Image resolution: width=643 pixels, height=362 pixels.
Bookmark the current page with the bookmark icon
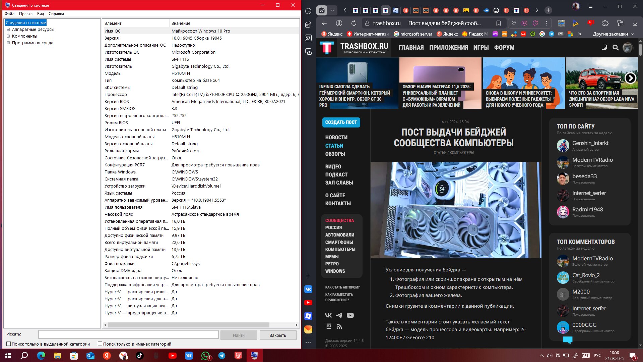click(499, 23)
